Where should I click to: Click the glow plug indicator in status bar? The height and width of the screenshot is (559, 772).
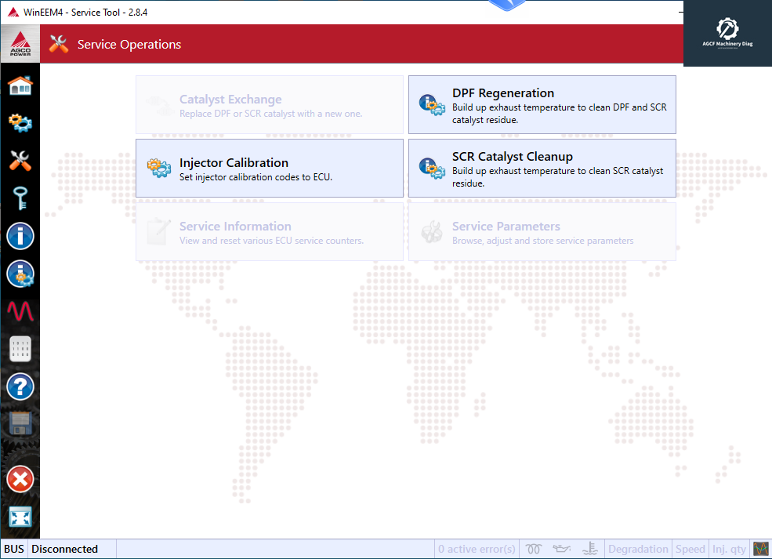coord(535,549)
